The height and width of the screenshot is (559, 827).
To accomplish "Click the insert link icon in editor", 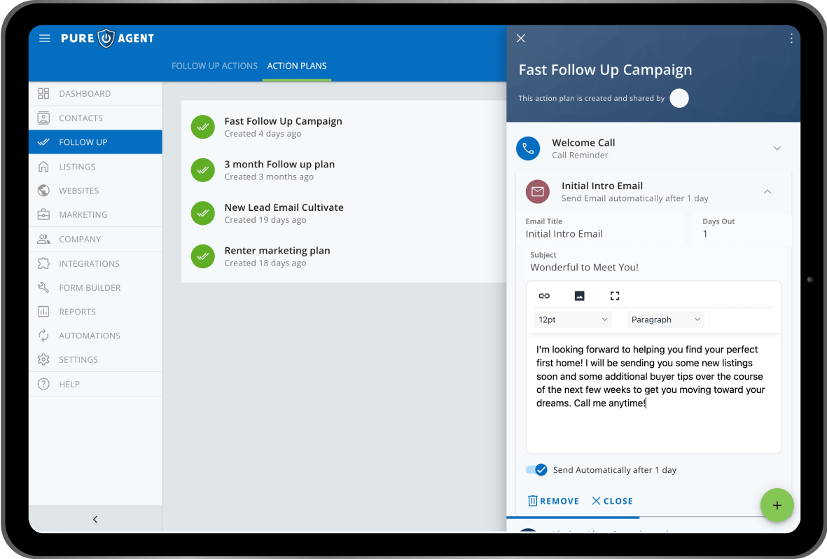I will pos(544,296).
